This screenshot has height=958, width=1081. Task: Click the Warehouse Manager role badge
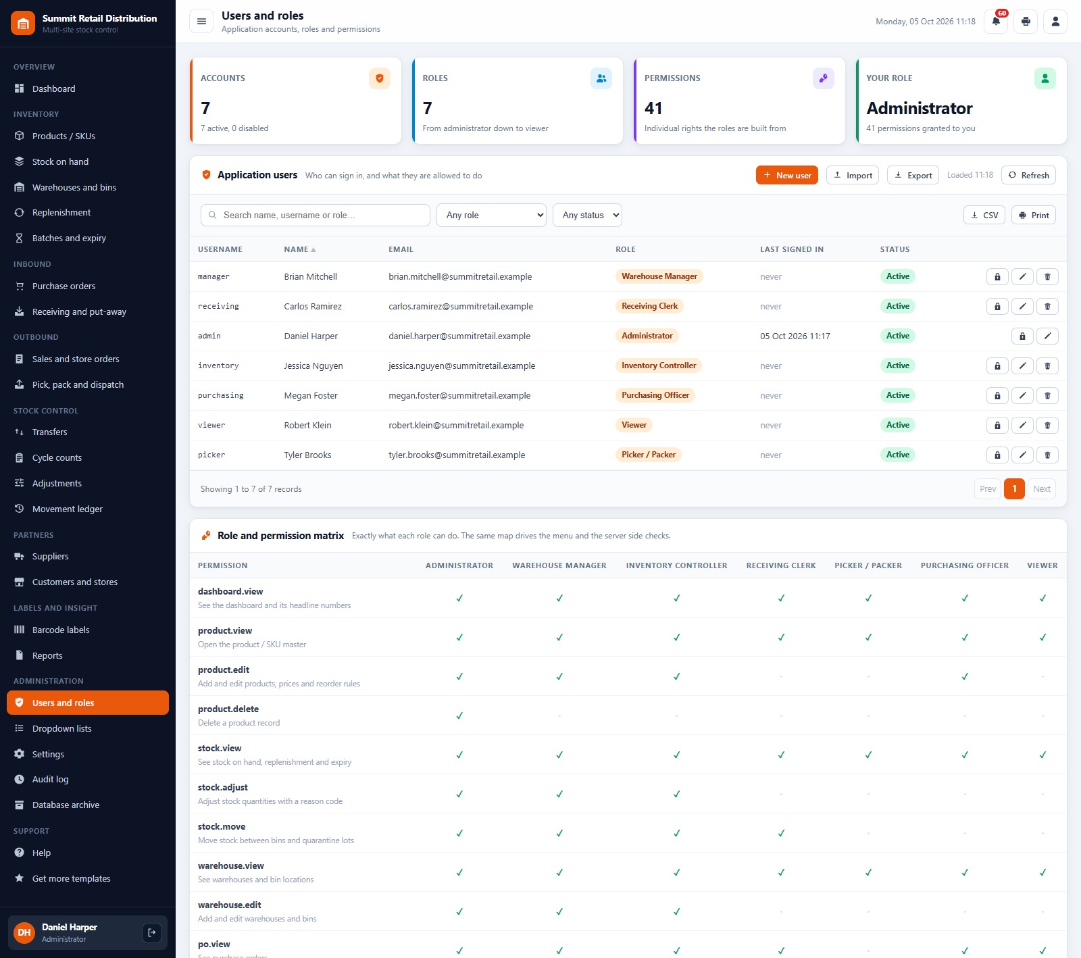(x=659, y=276)
